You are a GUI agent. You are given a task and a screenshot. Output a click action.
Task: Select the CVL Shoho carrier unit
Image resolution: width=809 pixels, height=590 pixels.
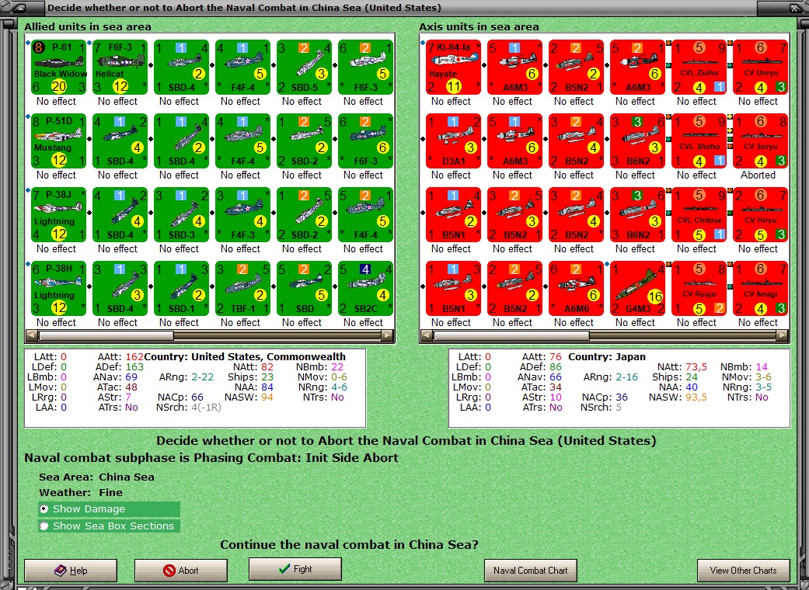point(699,141)
